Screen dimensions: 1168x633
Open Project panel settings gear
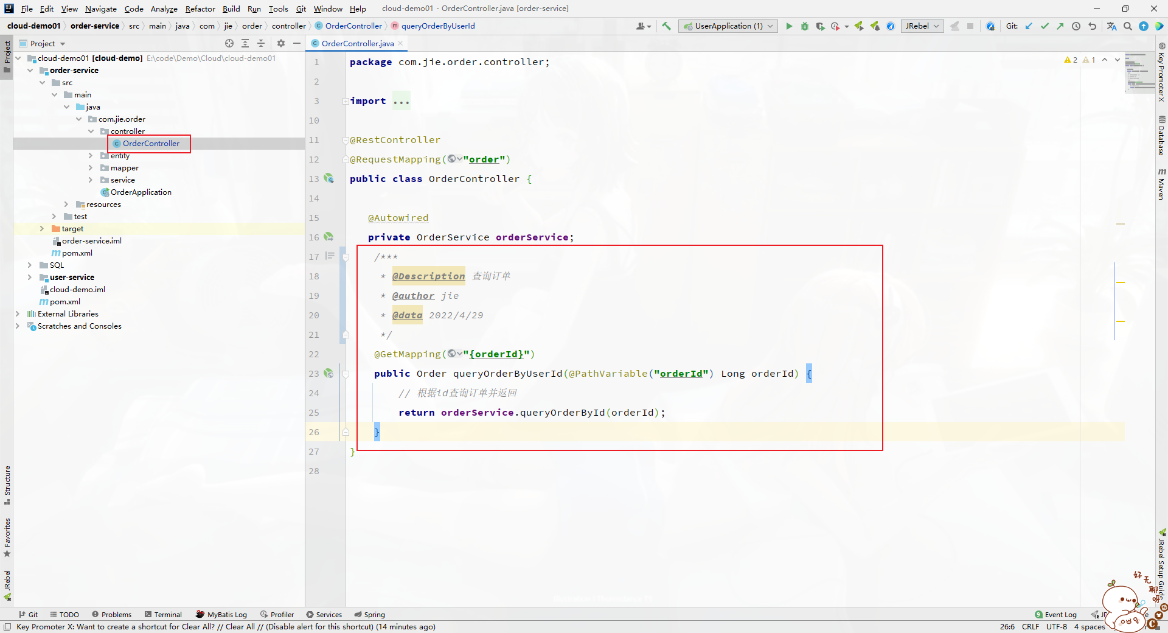click(281, 43)
